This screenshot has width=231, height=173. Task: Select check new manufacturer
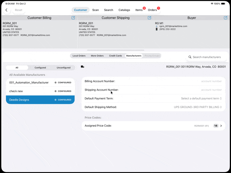pos(40,91)
